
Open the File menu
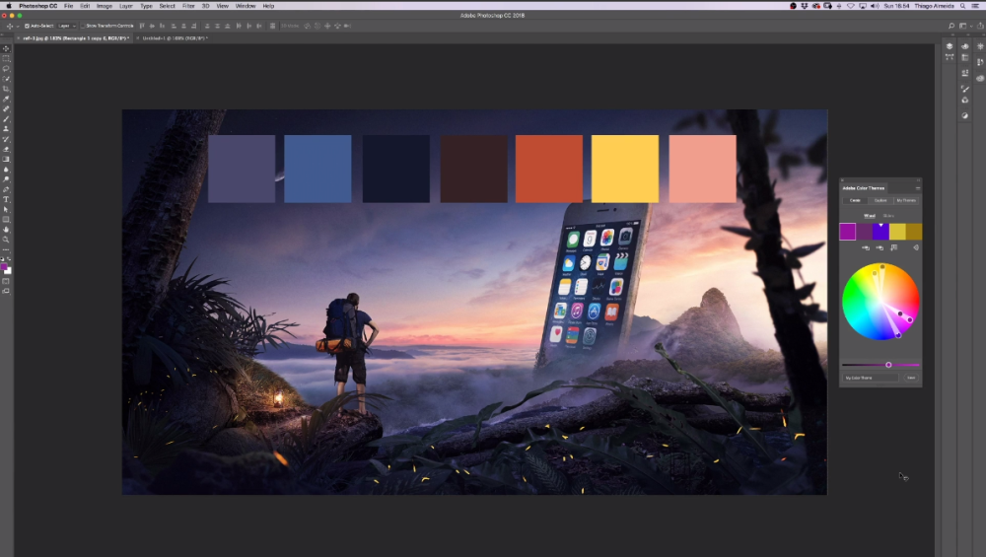click(69, 6)
